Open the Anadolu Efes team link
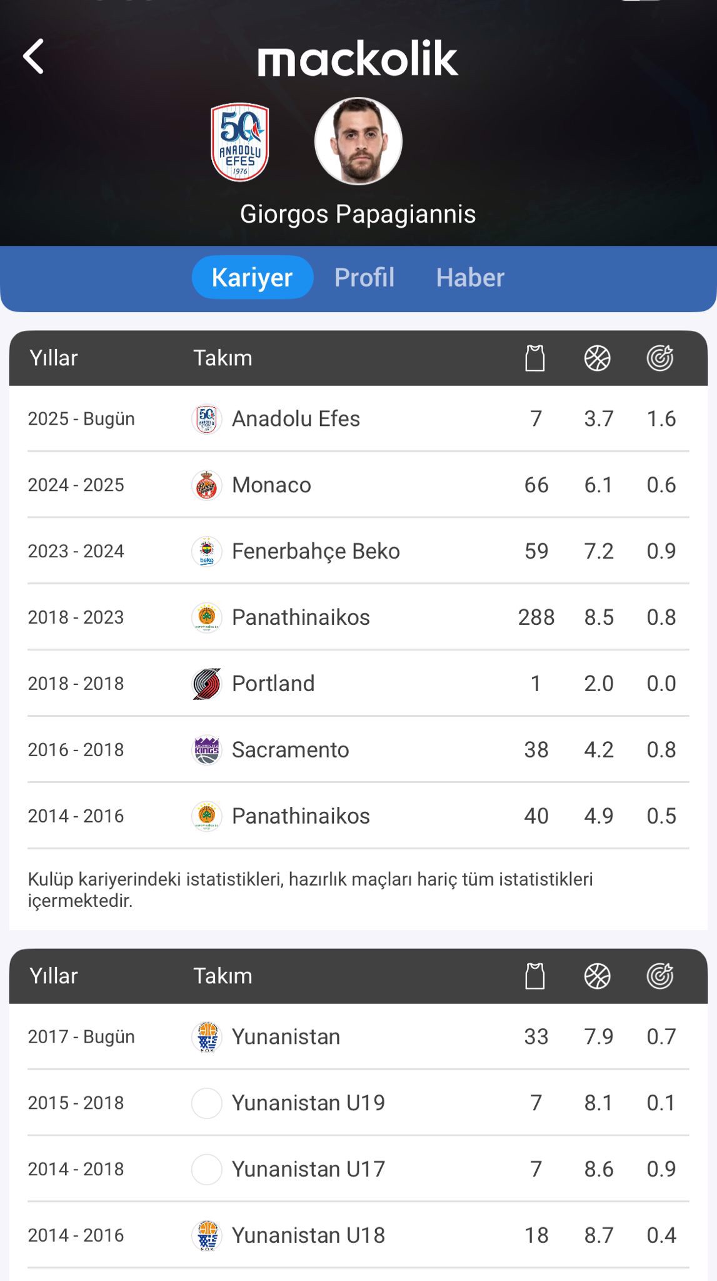Image resolution: width=717 pixels, height=1281 pixels. 296,419
